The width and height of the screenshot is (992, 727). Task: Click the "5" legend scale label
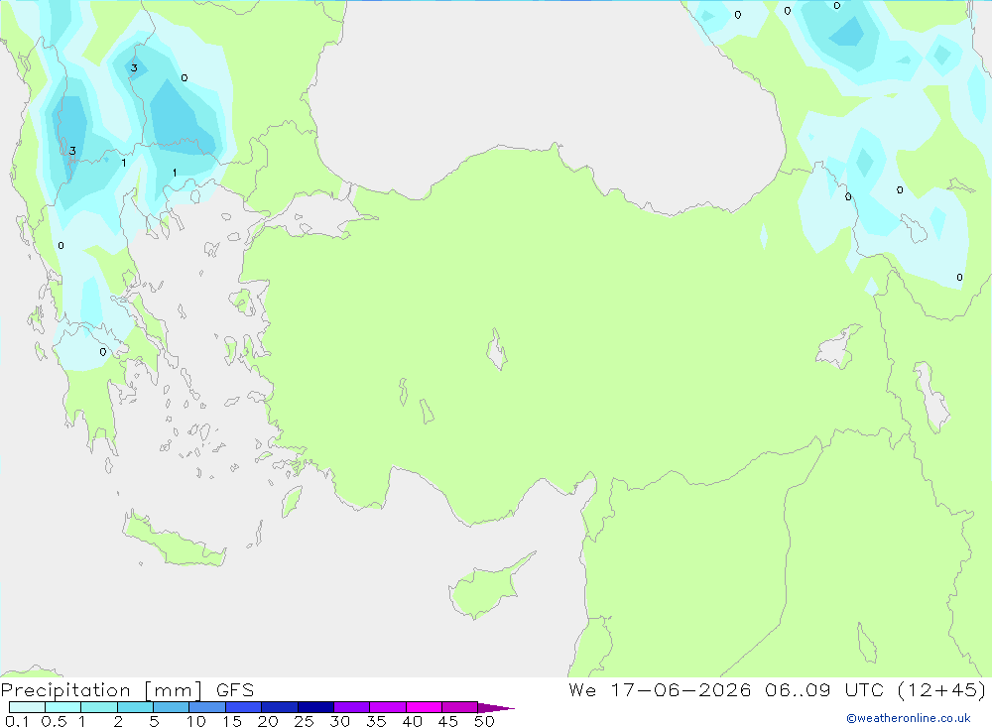click(x=154, y=721)
